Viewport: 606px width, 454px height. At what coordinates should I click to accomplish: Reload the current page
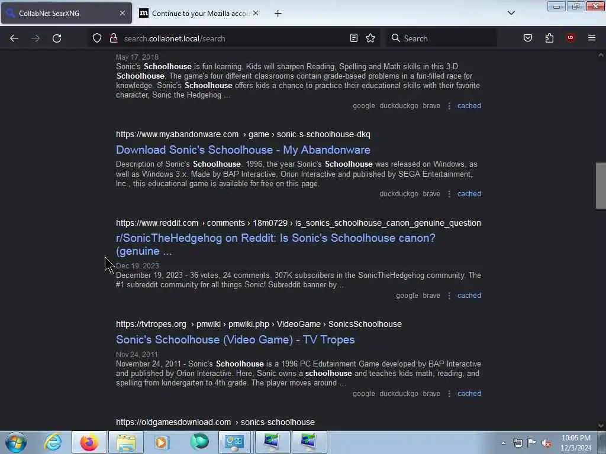[x=57, y=38]
